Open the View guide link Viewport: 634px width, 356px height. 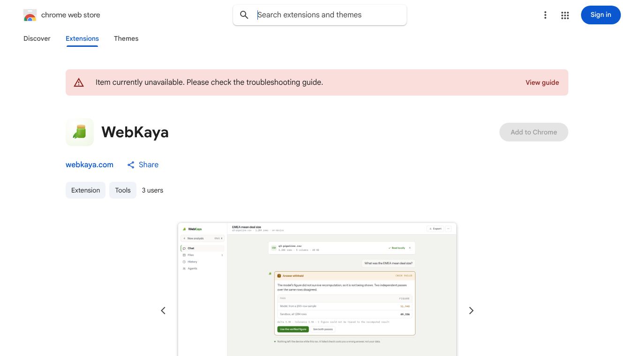pyautogui.click(x=542, y=82)
